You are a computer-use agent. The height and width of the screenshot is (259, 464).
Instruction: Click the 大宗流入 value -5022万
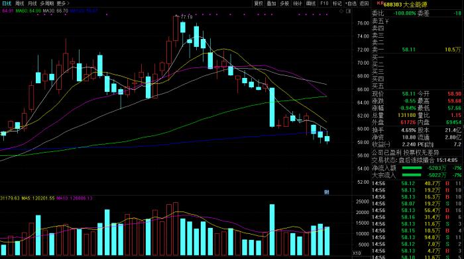[436, 175]
